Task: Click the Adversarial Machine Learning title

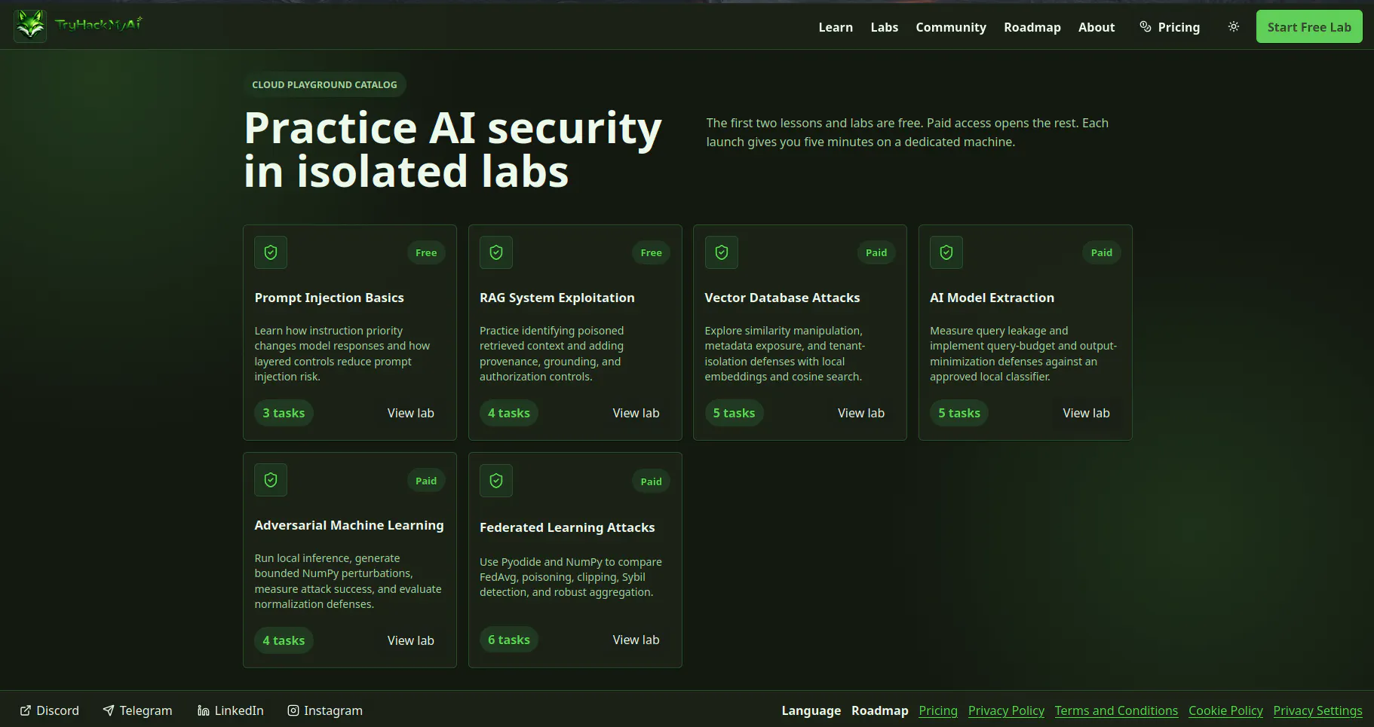Action: pos(349,525)
